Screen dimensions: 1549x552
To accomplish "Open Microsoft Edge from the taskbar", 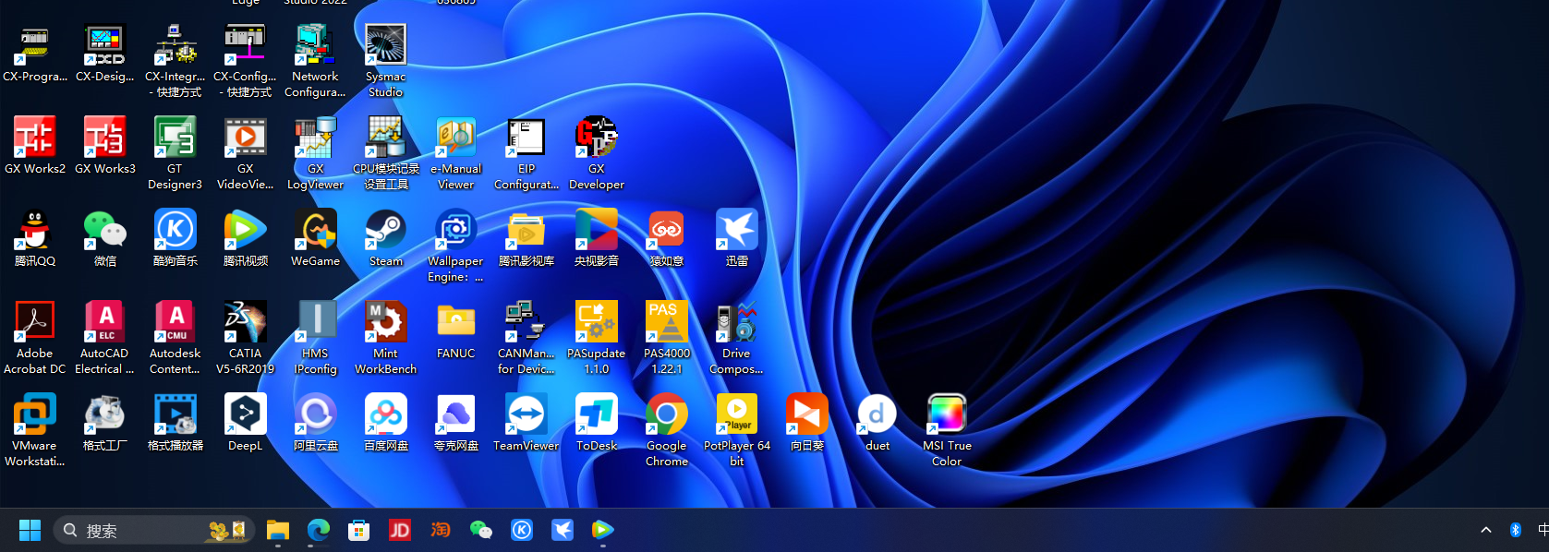I will coord(319,530).
